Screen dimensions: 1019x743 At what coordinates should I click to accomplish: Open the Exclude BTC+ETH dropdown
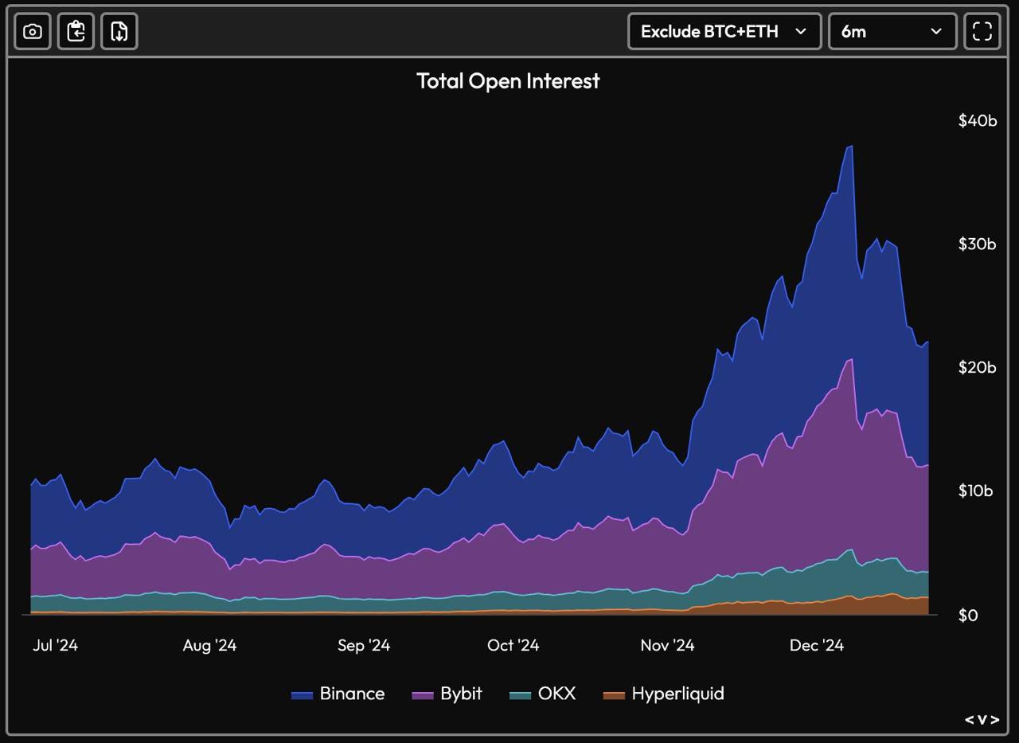724,31
